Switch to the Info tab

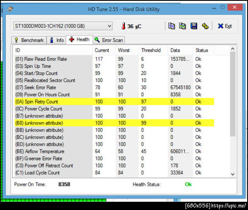[x=57, y=40]
